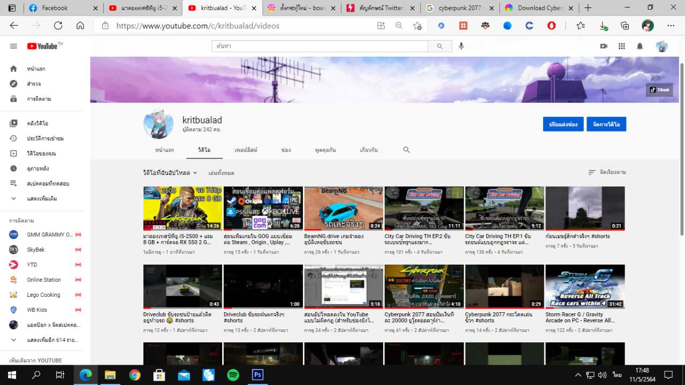685x385 pixels.
Task: Open the zoom magnifier icon in address bar
Action: pyautogui.click(x=399, y=26)
